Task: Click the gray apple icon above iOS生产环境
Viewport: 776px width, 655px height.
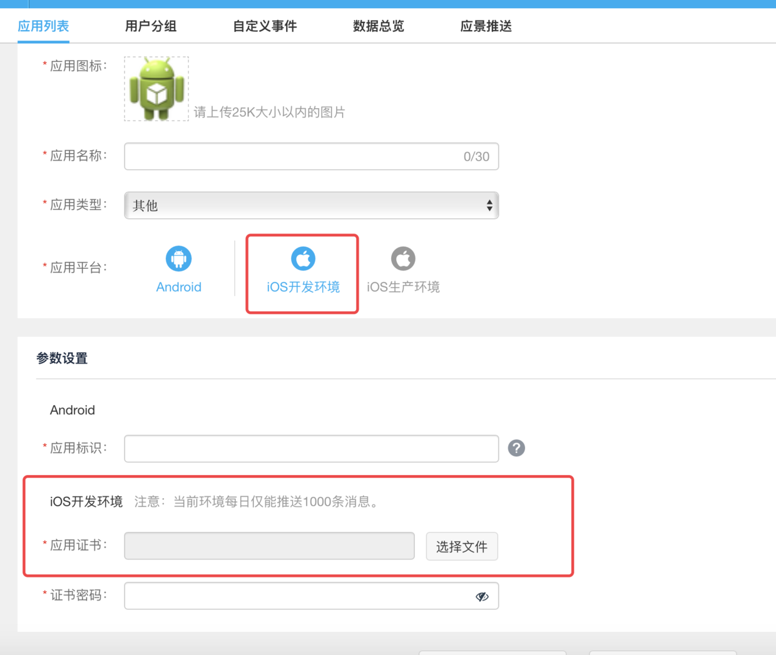Action: [x=403, y=258]
